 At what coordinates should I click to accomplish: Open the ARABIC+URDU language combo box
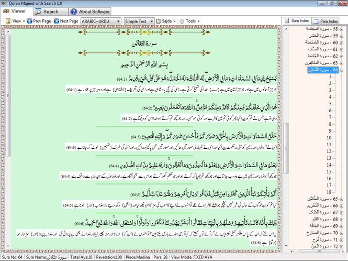(x=101, y=21)
